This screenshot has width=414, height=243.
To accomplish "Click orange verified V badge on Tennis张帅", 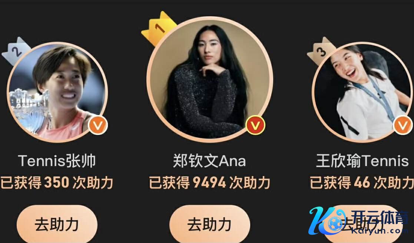I will 98,125.
